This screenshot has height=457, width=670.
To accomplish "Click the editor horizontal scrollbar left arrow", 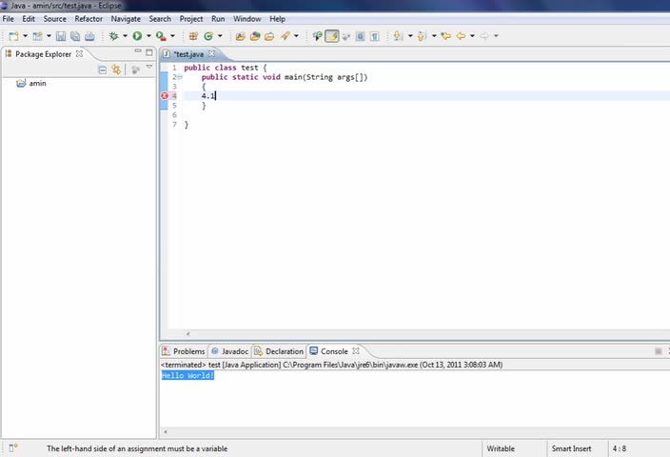I will point(187,334).
